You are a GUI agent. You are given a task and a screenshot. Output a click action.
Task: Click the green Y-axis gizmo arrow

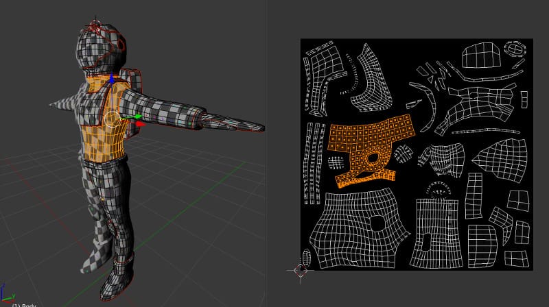[x=137, y=116]
